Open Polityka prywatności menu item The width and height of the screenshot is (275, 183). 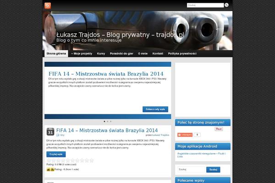182,54
